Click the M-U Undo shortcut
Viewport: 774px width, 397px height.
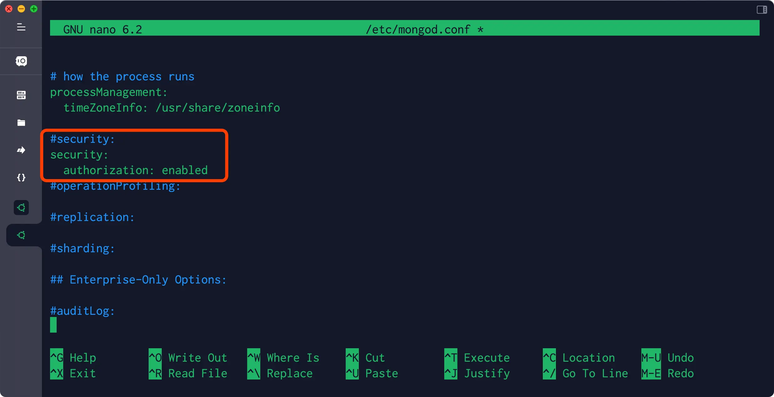click(667, 358)
